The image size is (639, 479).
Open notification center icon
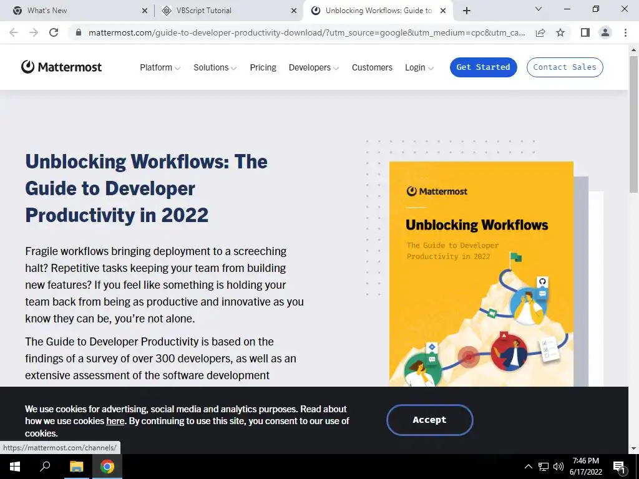click(x=620, y=467)
